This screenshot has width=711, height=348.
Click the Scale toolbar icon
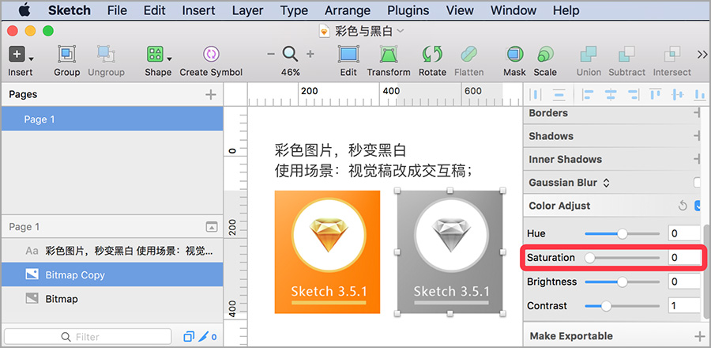click(545, 55)
